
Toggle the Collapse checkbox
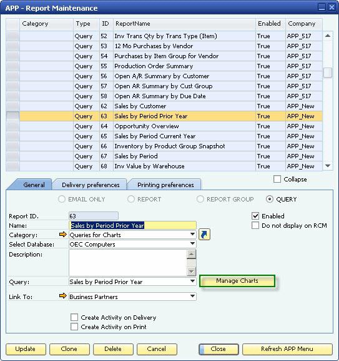[x=277, y=179]
